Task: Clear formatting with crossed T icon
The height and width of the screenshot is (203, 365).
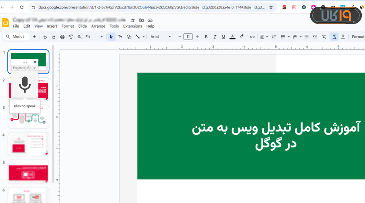Action: pos(324,37)
